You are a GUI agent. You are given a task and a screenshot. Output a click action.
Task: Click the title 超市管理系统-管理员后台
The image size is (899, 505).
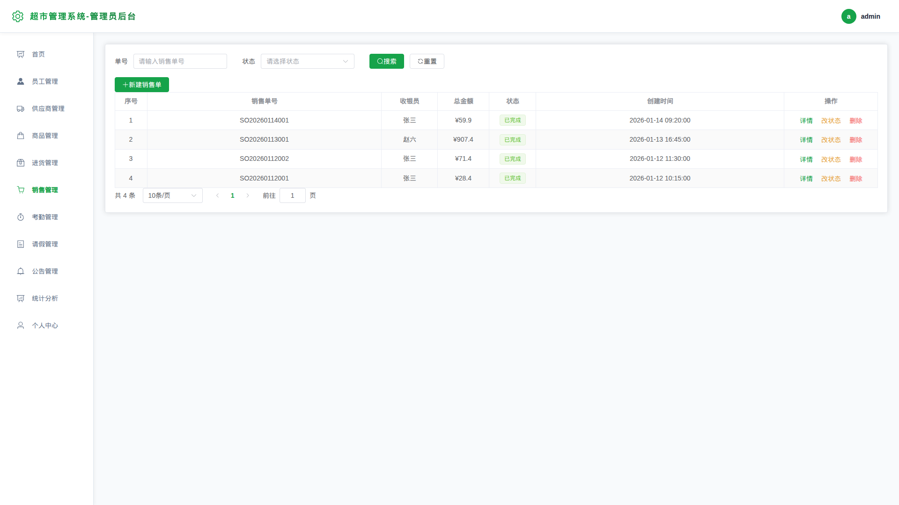point(83,16)
